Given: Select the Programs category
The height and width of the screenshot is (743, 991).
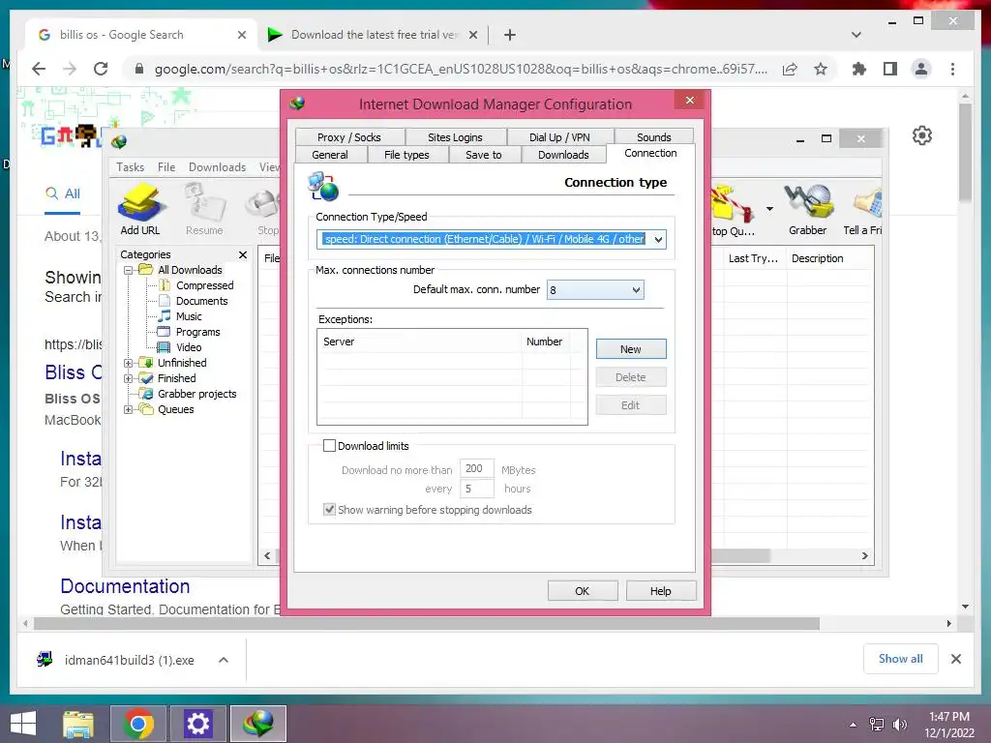Looking at the screenshot, I should (x=197, y=332).
